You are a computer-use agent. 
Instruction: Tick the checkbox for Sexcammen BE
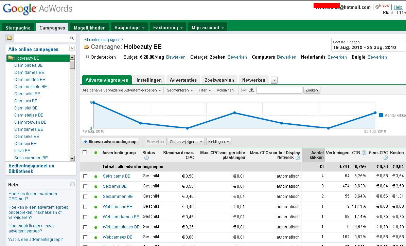(x=85, y=197)
